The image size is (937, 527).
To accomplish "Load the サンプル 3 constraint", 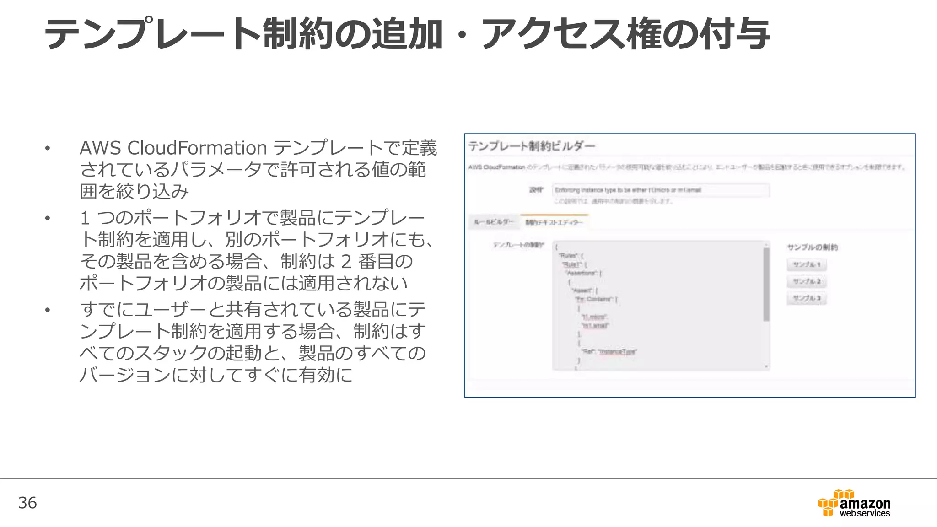I will (807, 298).
